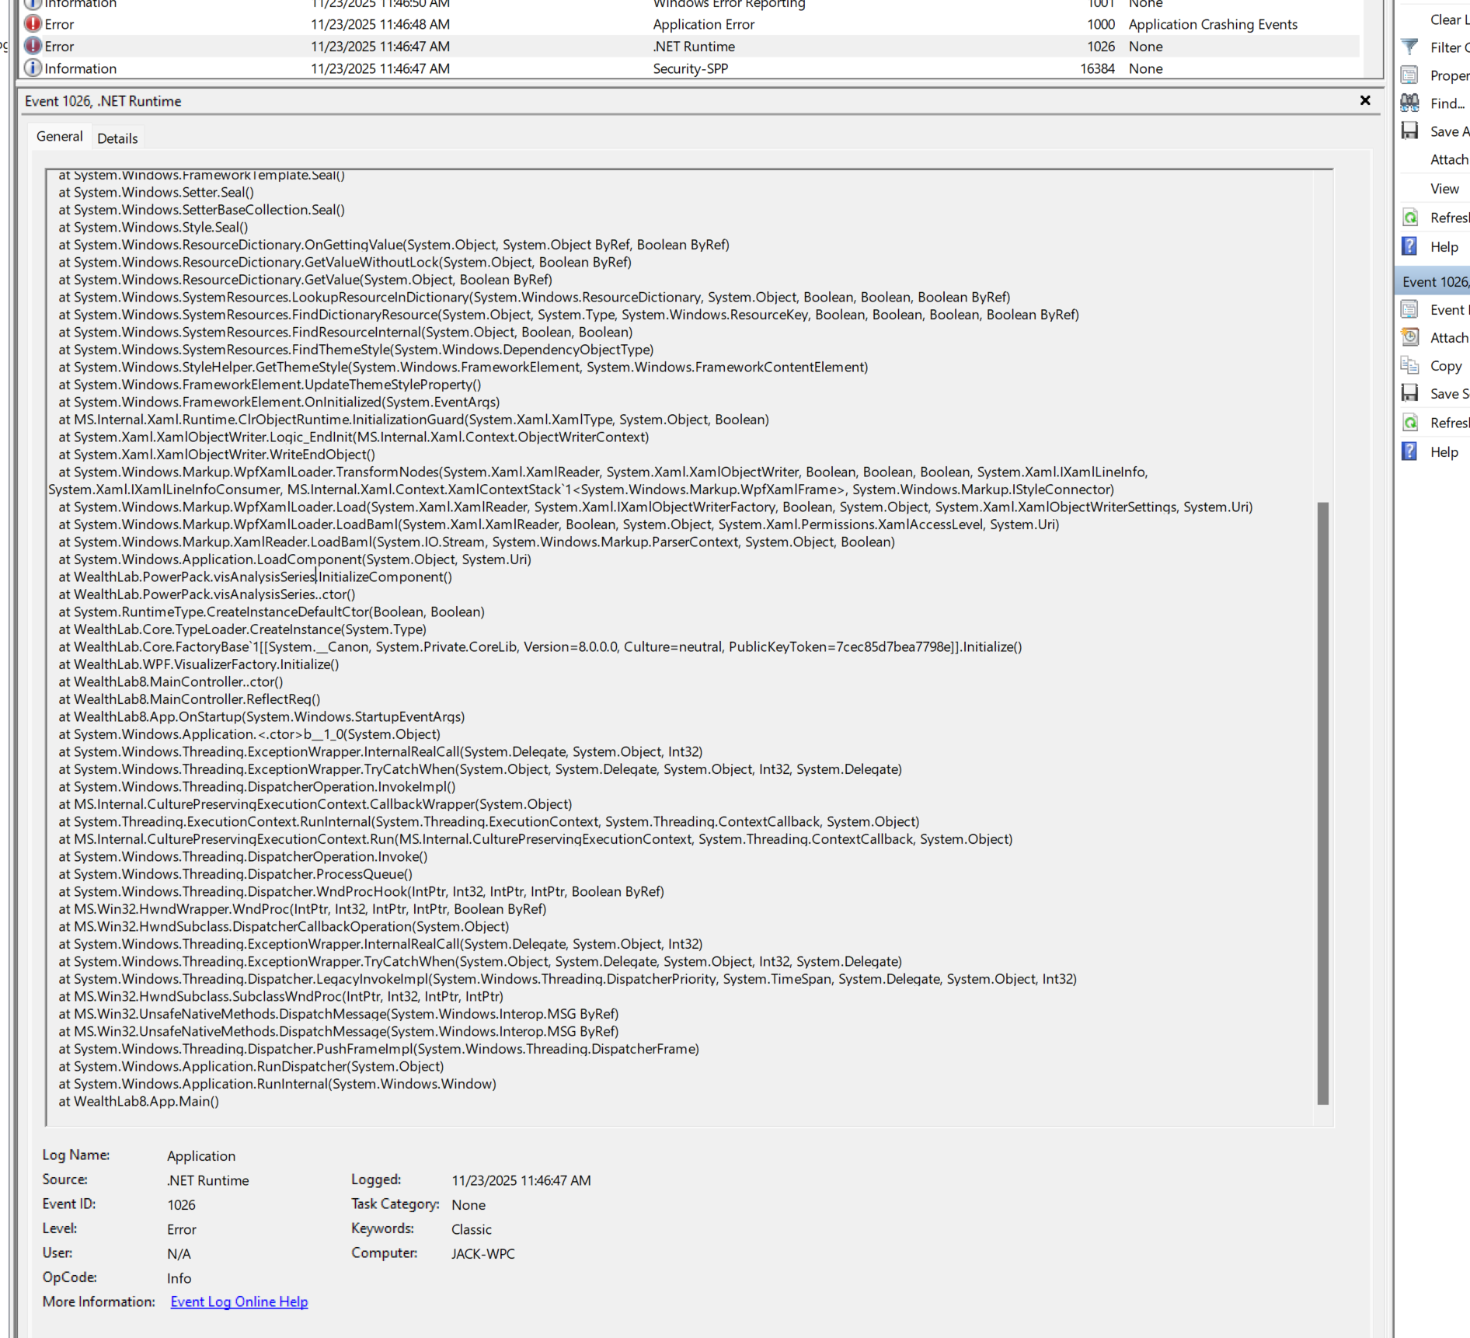The height and width of the screenshot is (1338, 1470).
Task: Collapse the Event 1026 actions section header
Action: (x=1434, y=282)
